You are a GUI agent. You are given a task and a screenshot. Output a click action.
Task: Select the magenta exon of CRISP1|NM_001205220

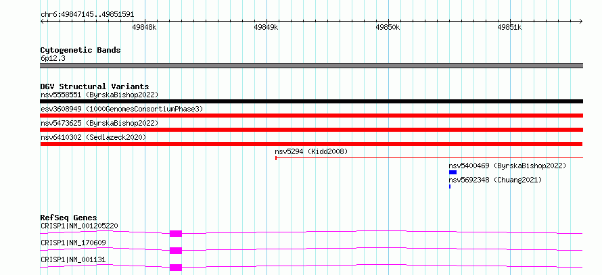(176, 234)
